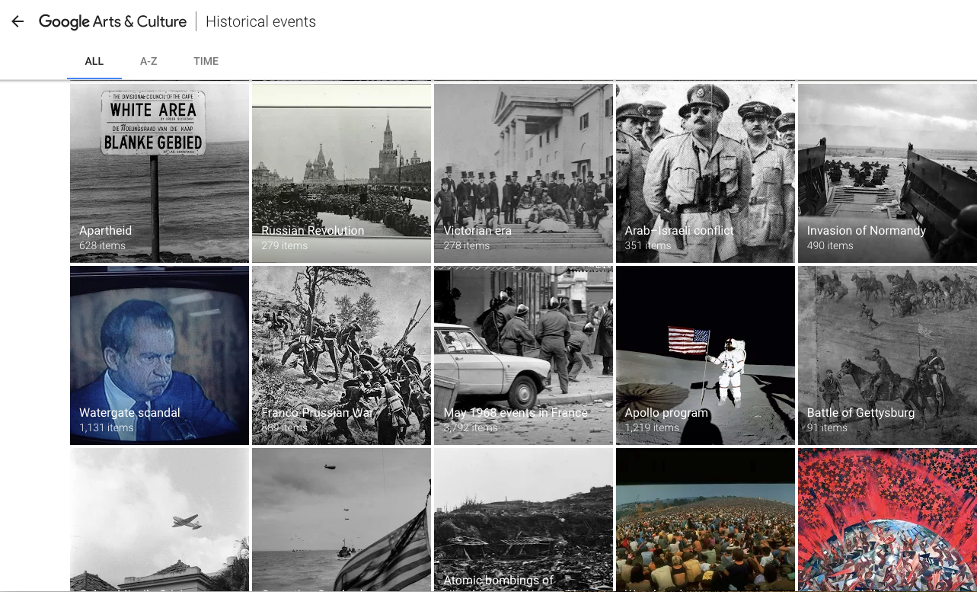Click the '1,131 items' label under Watergate scandal
This screenshot has width=977, height=592.
[107, 428]
